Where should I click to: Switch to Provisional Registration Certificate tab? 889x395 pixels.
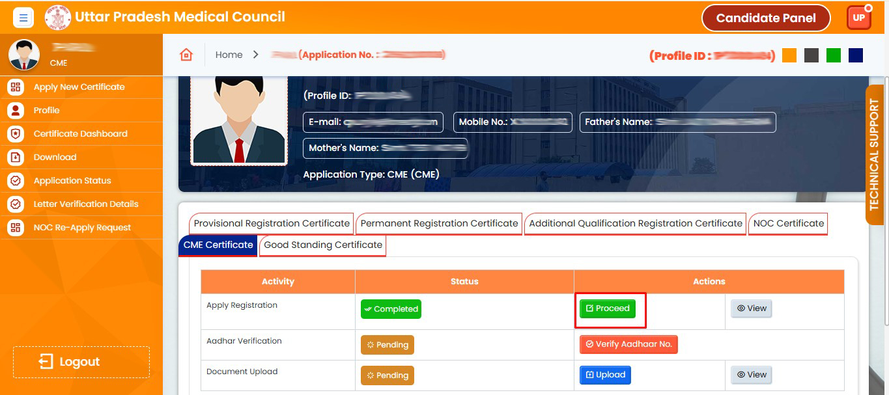pos(272,223)
